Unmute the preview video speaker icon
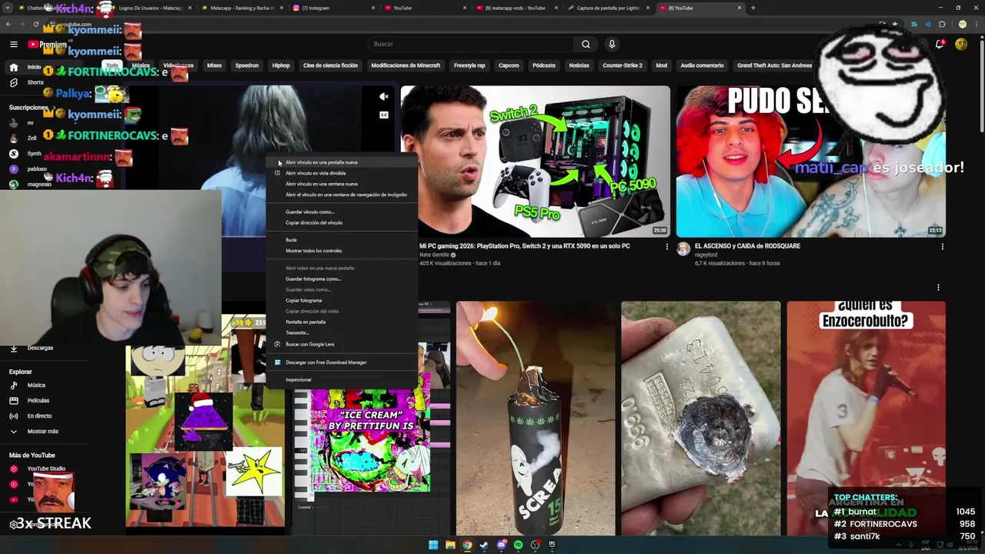Image resolution: width=985 pixels, height=554 pixels. point(384,97)
